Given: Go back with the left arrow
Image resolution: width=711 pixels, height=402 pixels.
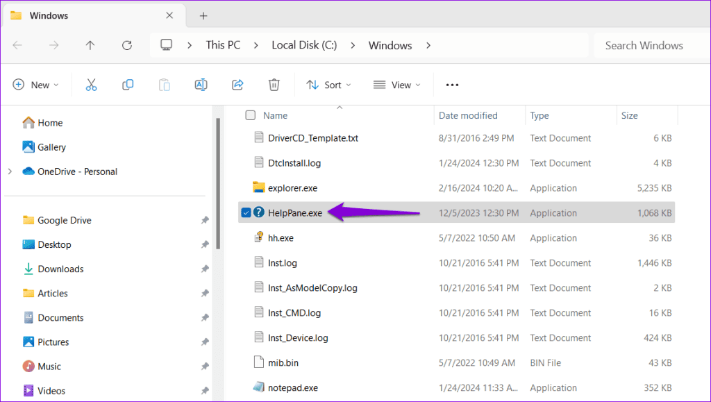Looking at the screenshot, I should pos(17,45).
